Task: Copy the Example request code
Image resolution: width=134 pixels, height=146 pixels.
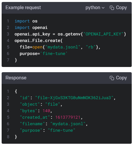Action: [118, 8]
